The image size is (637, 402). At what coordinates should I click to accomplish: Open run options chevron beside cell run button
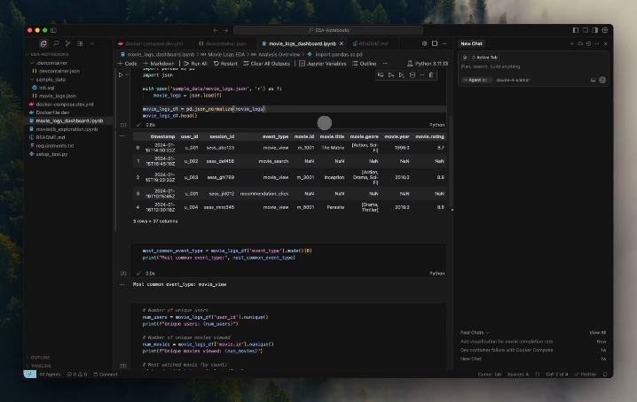pyautogui.click(x=127, y=74)
